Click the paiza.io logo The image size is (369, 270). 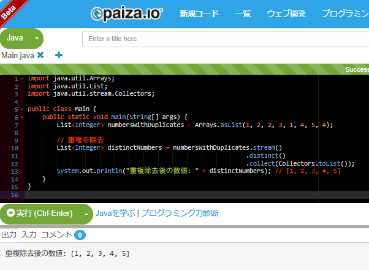(x=128, y=13)
